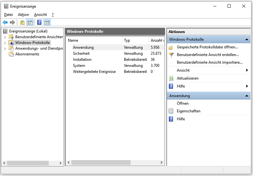Click the funnel icon for custom view
This screenshot has height=176, width=253.
click(x=171, y=55)
